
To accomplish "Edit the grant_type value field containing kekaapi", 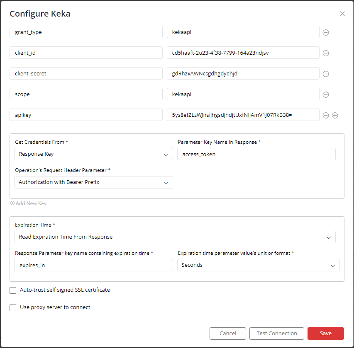I will (x=243, y=32).
